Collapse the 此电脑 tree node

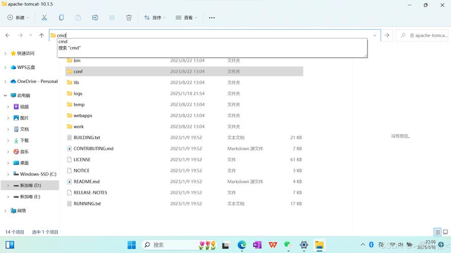[6, 96]
